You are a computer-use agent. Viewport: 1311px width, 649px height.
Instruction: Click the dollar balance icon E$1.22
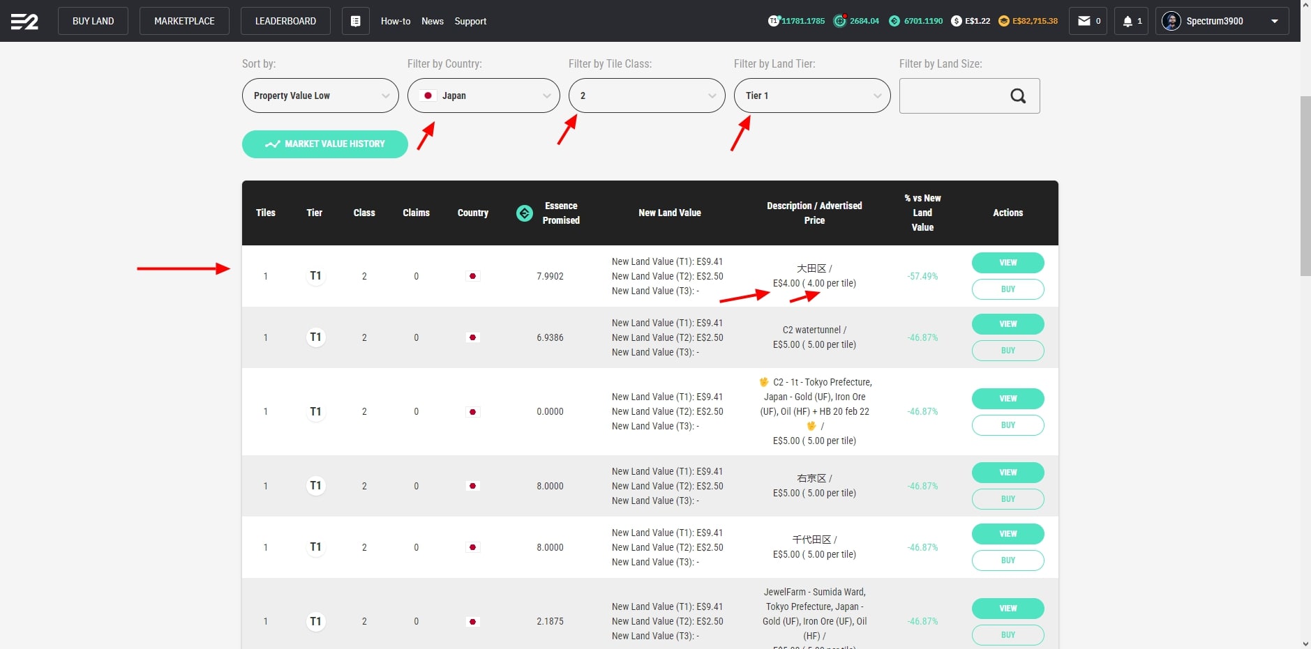click(957, 21)
